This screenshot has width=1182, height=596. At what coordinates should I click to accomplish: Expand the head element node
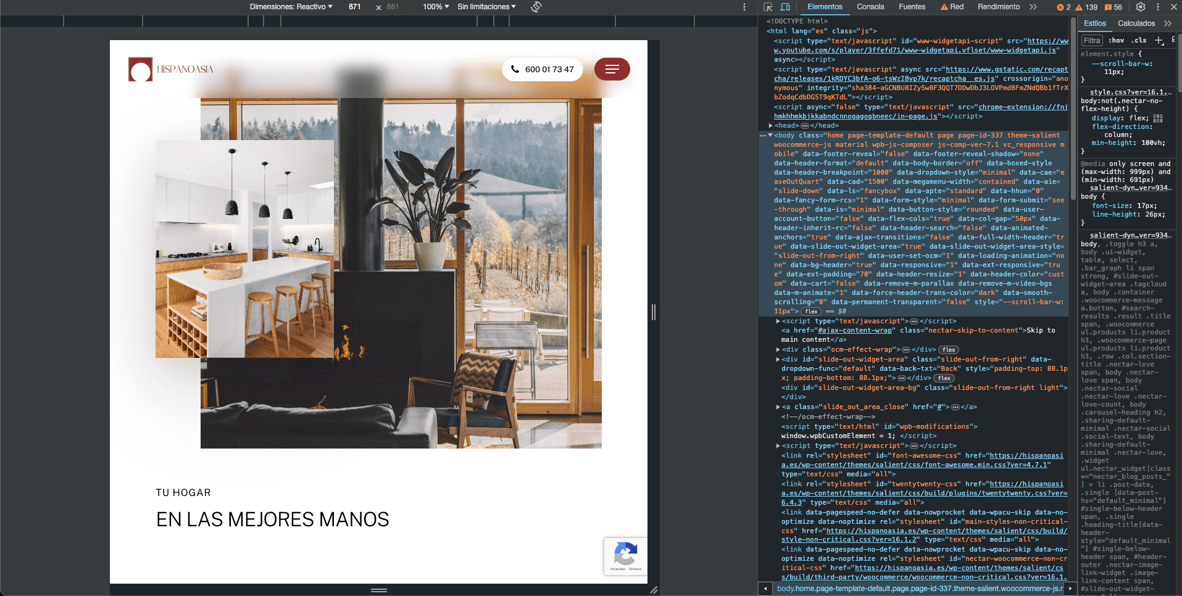coord(770,126)
